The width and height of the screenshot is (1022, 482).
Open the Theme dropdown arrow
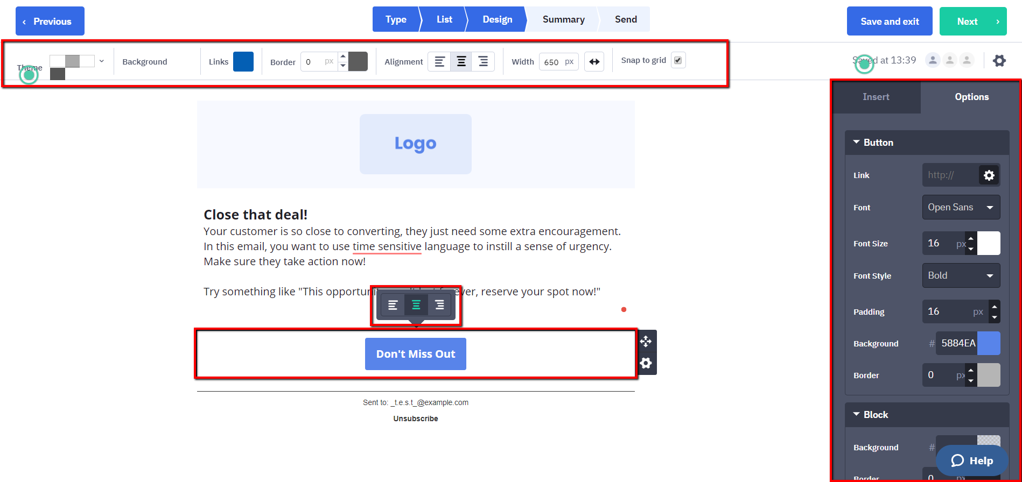point(102,61)
